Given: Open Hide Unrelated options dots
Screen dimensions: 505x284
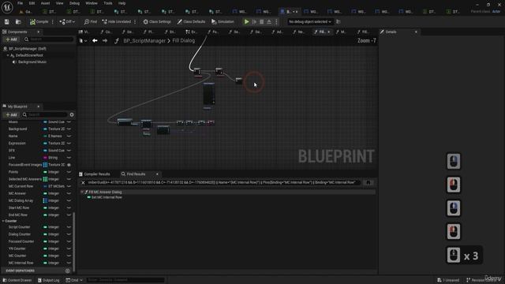Looking at the screenshot, I should click(x=135, y=21).
